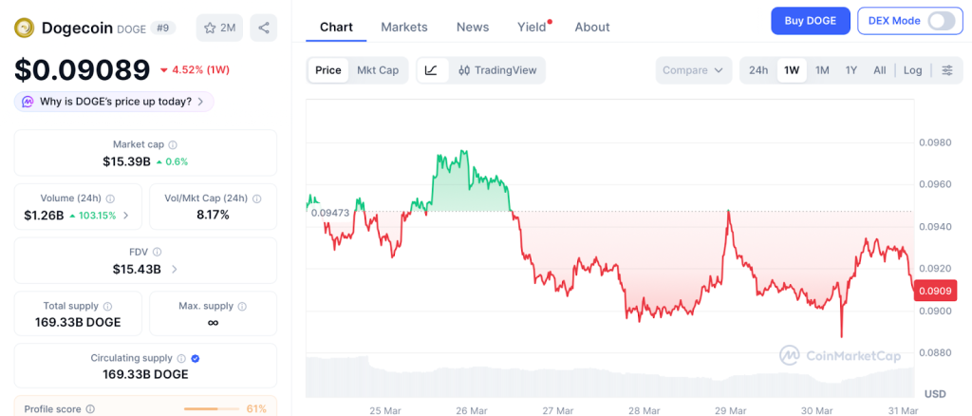Open the Markets tab

(x=404, y=27)
